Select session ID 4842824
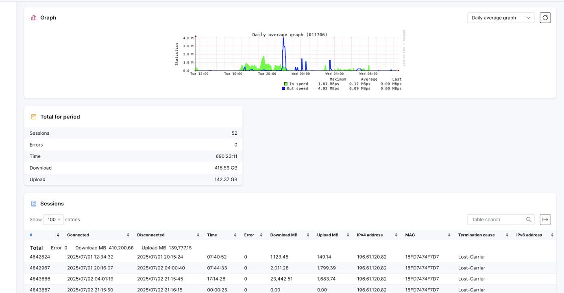This screenshot has height=293, width=564. click(40, 257)
